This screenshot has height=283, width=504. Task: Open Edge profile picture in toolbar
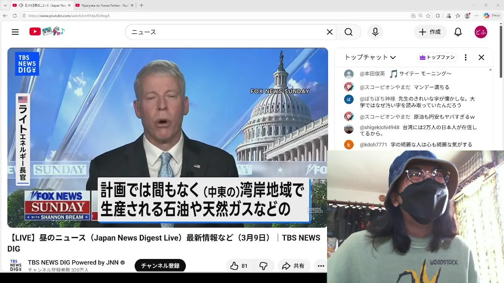(x=467, y=16)
